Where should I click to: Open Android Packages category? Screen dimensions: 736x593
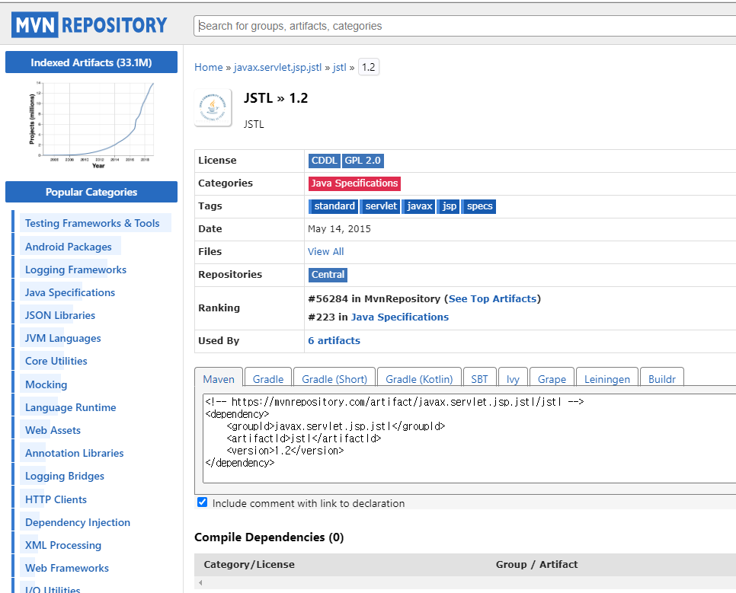[69, 247]
